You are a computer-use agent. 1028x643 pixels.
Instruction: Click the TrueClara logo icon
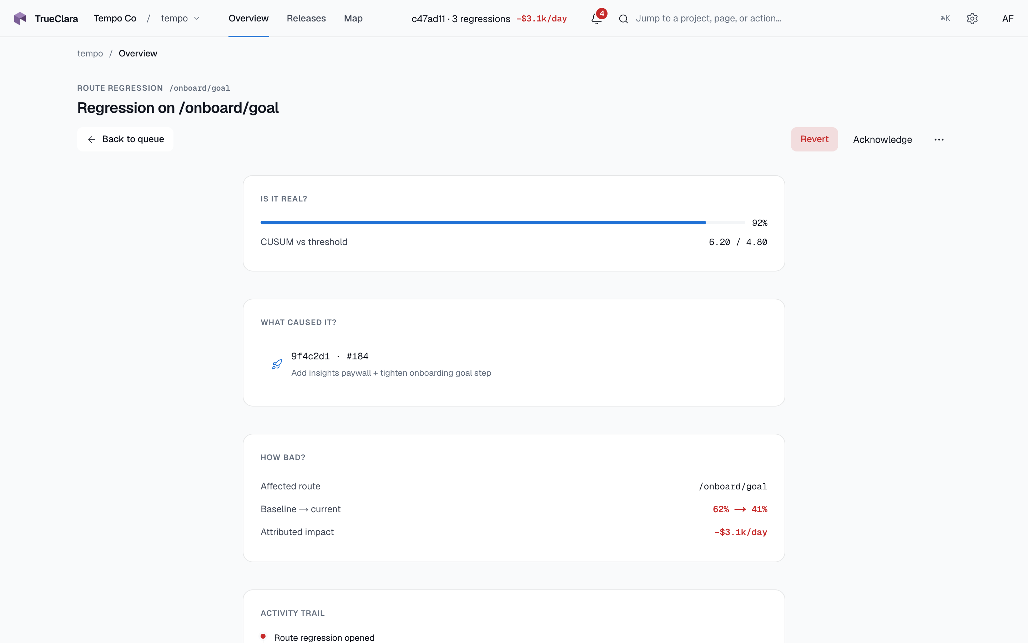coord(20,18)
